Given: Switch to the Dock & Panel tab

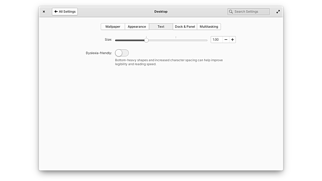Looking at the screenshot, I should click(185, 27).
